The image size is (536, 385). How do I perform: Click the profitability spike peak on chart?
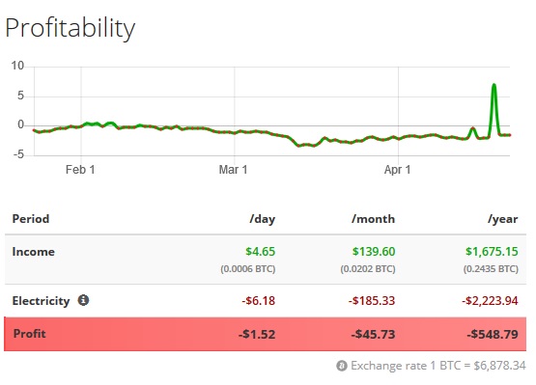click(494, 86)
